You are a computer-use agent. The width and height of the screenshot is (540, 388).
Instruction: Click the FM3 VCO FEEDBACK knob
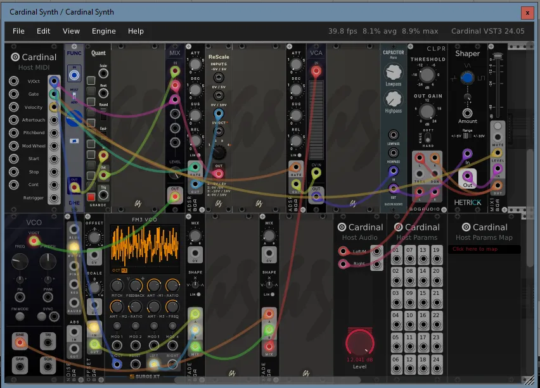click(x=136, y=285)
